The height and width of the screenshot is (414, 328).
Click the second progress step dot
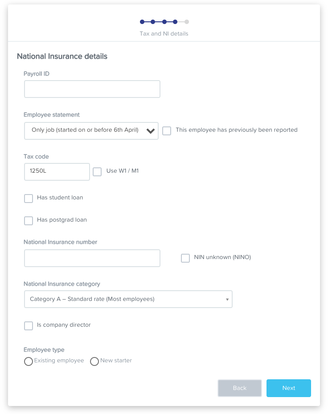153,22
